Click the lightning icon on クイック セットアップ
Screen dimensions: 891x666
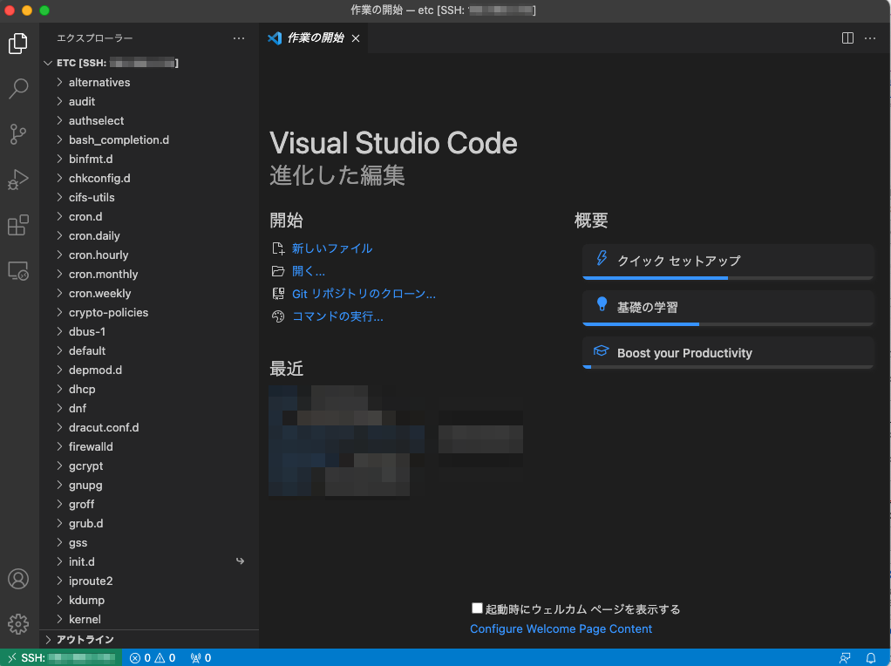602,258
